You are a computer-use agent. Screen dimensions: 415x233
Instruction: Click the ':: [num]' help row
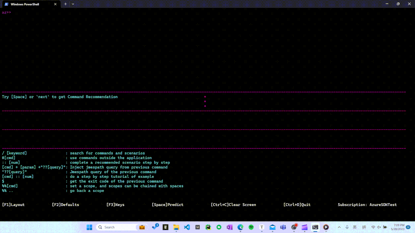(86, 163)
